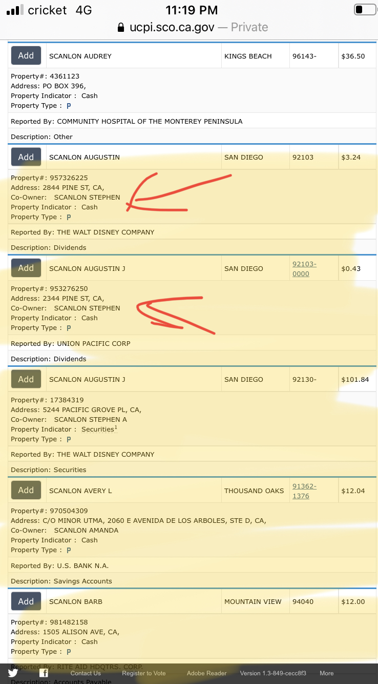Open Contact Us in the footer
The width and height of the screenshot is (378, 684).
(x=86, y=673)
